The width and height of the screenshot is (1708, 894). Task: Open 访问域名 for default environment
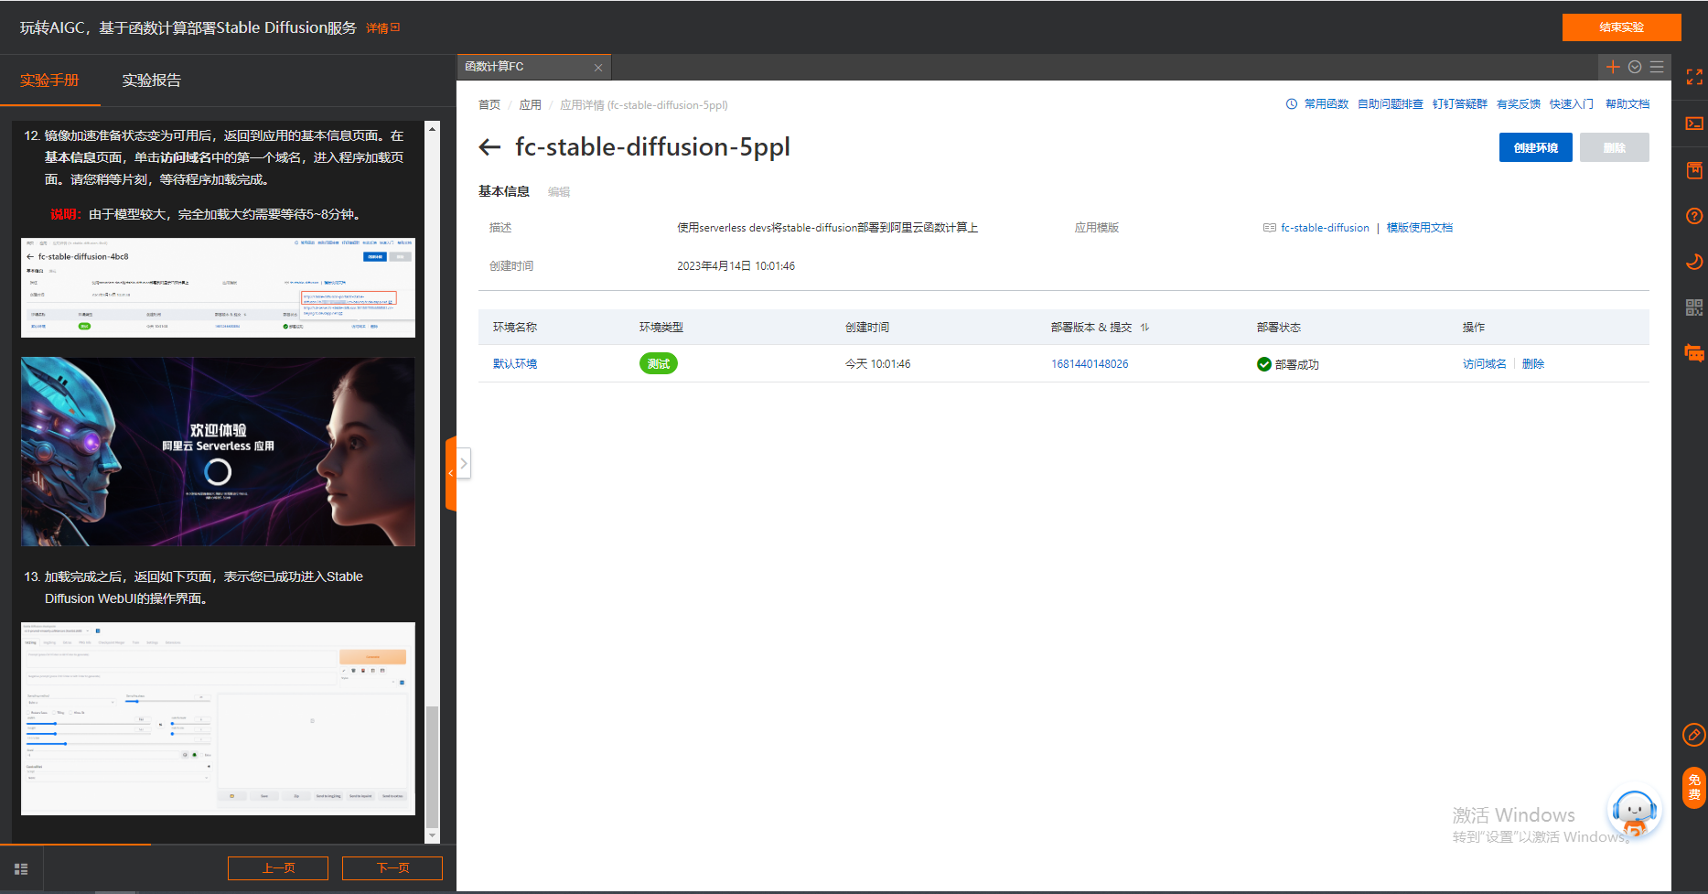click(1485, 364)
